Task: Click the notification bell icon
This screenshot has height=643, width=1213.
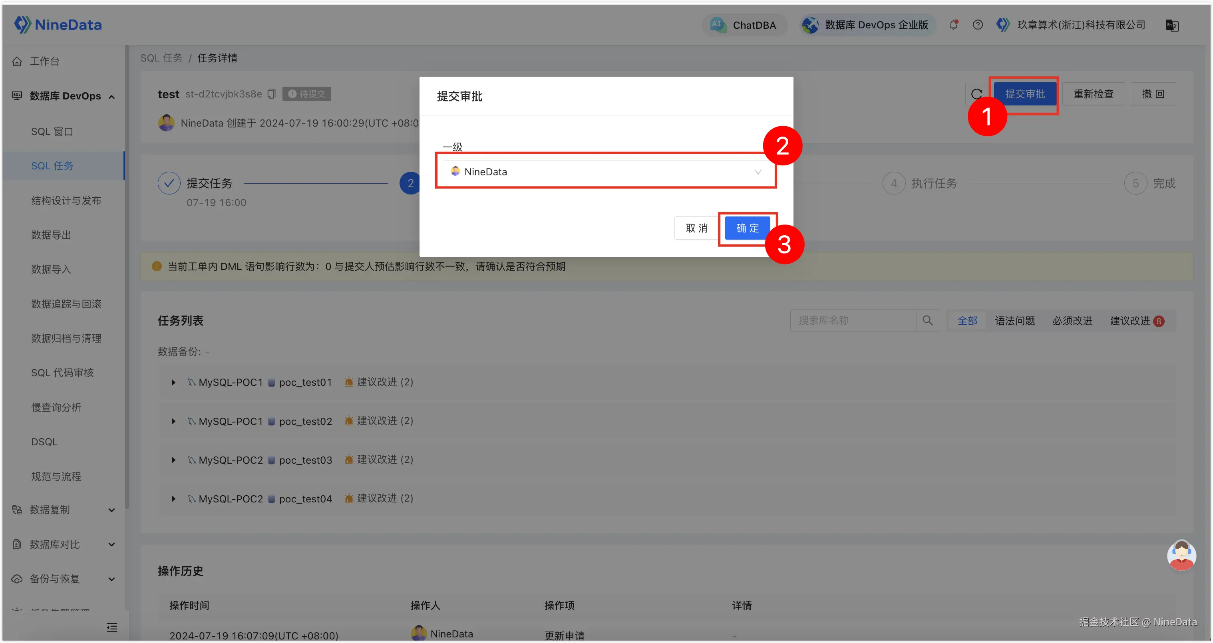Action: pos(954,25)
